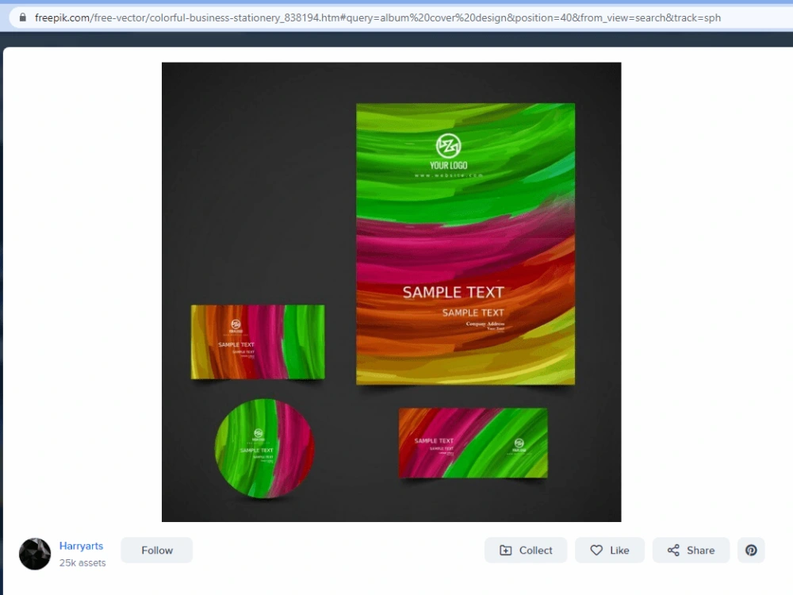This screenshot has height=595, width=793.
Task: Open Harryarts circular profile avatar
Action: click(x=34, y=554)
